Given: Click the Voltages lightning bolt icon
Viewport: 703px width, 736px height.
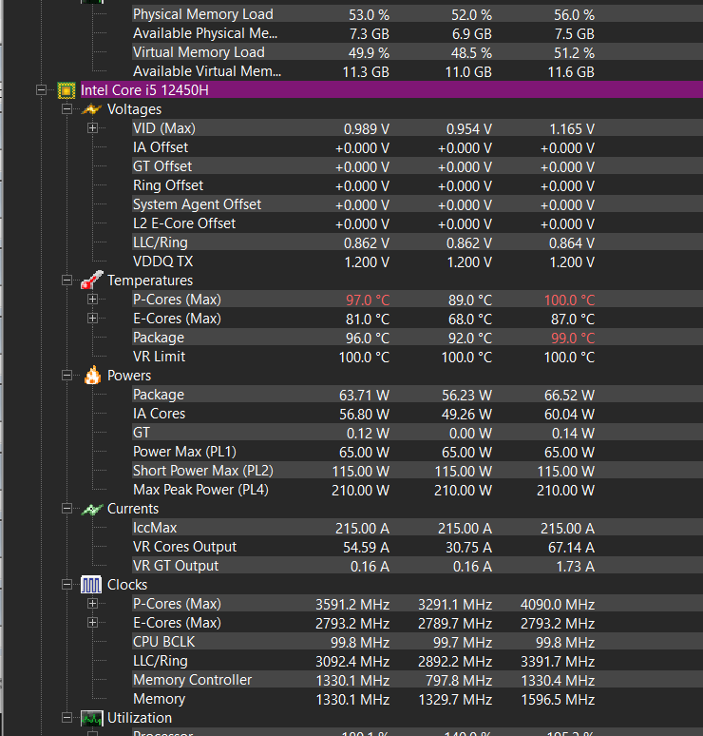Looking at the screenshot, I should (91, 109).
